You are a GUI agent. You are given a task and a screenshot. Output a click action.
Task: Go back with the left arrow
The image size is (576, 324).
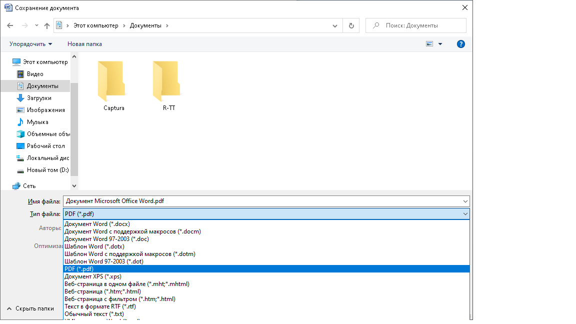pos(10,25)
